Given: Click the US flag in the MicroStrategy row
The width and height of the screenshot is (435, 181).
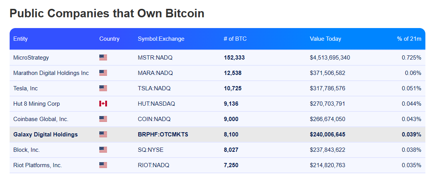Looking at the screenshot, I should (103, 58).
